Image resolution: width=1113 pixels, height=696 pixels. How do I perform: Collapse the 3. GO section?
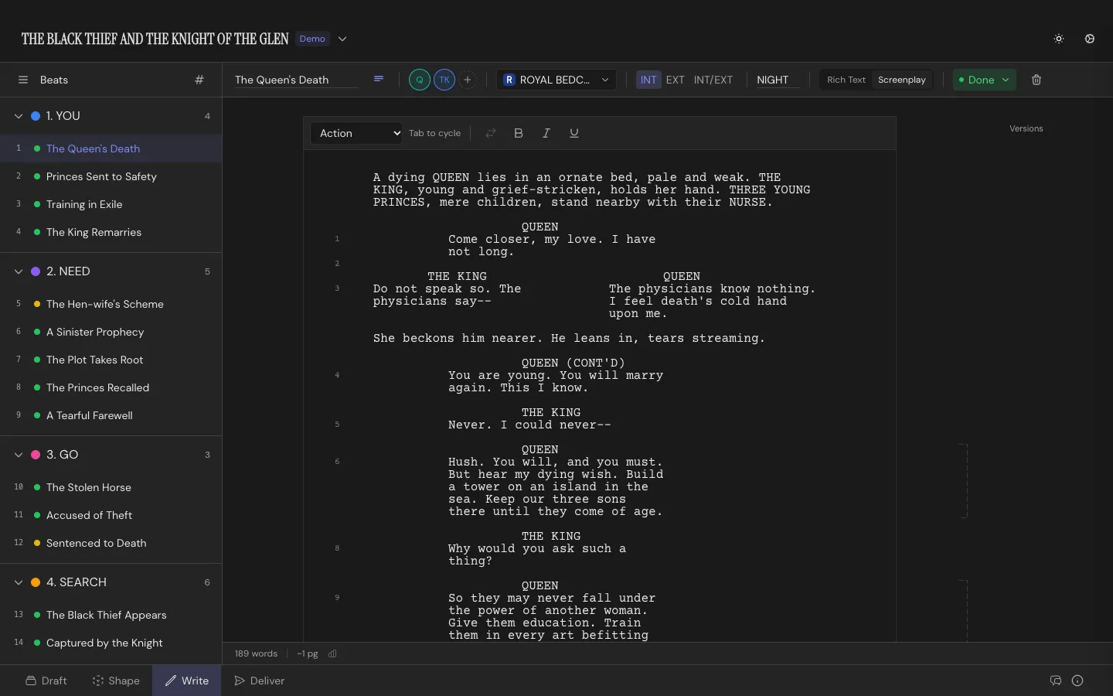pyautogui.click(x=19, y=455)
